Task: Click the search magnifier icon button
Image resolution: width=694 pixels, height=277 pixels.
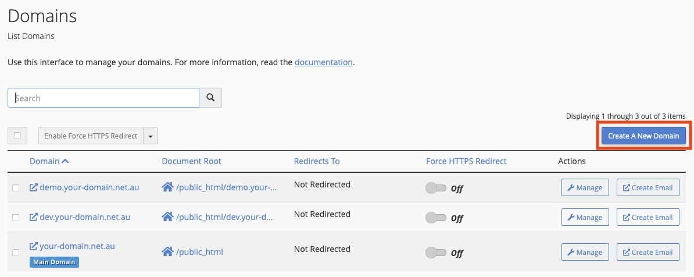Action: coord(210,98)
